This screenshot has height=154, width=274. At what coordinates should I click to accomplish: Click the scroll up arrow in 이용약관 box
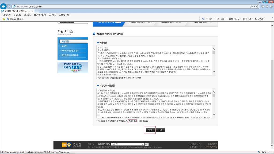214,49
